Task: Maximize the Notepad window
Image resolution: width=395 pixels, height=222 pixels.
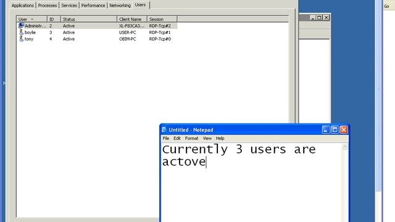Action: pyautogui.click(x=335, y=130)
